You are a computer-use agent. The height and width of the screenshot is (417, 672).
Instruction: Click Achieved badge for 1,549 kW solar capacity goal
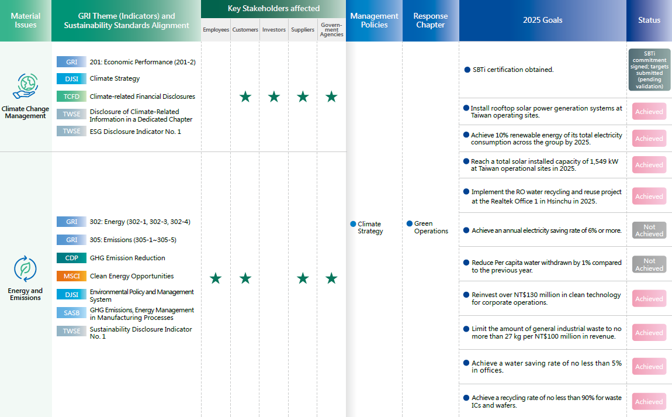649,165
